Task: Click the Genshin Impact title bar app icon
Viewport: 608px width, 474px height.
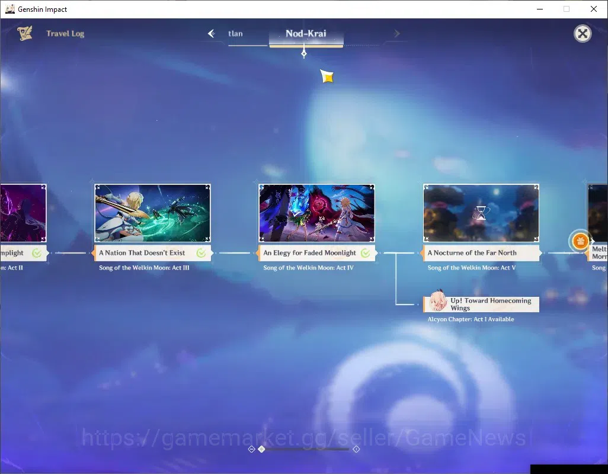Action: point(9,9)
